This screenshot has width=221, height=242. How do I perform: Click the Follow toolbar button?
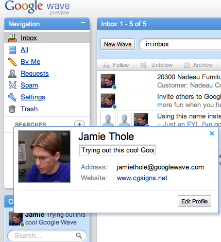pos(116,65)
